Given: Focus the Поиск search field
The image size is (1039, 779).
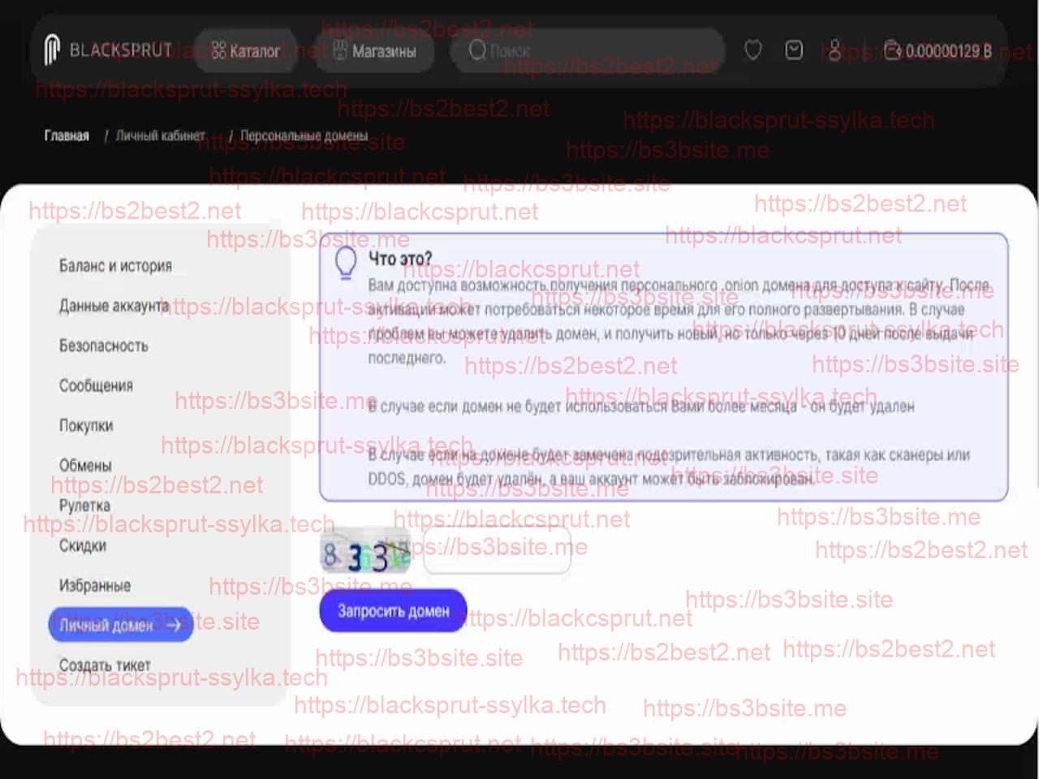Looking at the screenshot, I should point(588,50).
